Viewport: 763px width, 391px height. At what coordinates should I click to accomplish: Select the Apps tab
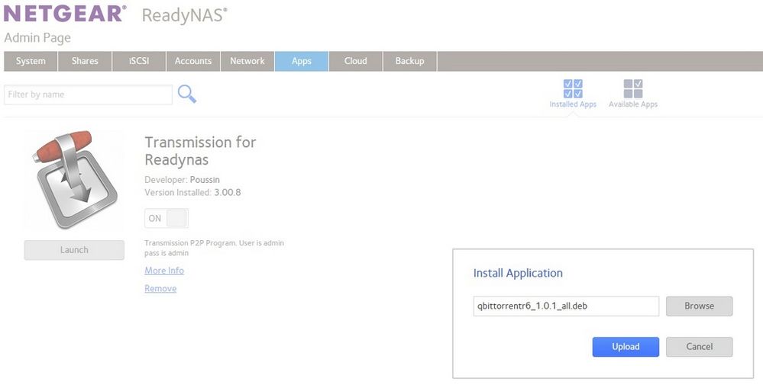tap(302, 61)
